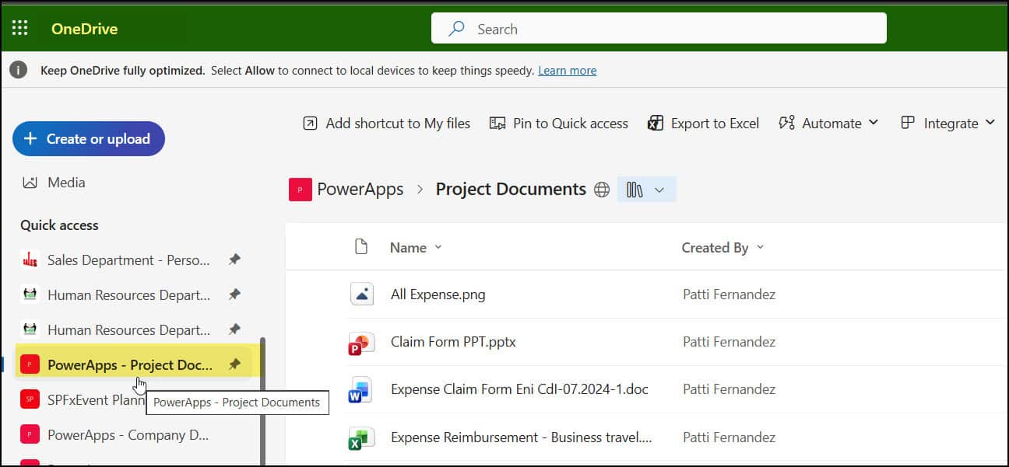
Task: Click Pin to Quick access
Action: [x=558, y=123]
